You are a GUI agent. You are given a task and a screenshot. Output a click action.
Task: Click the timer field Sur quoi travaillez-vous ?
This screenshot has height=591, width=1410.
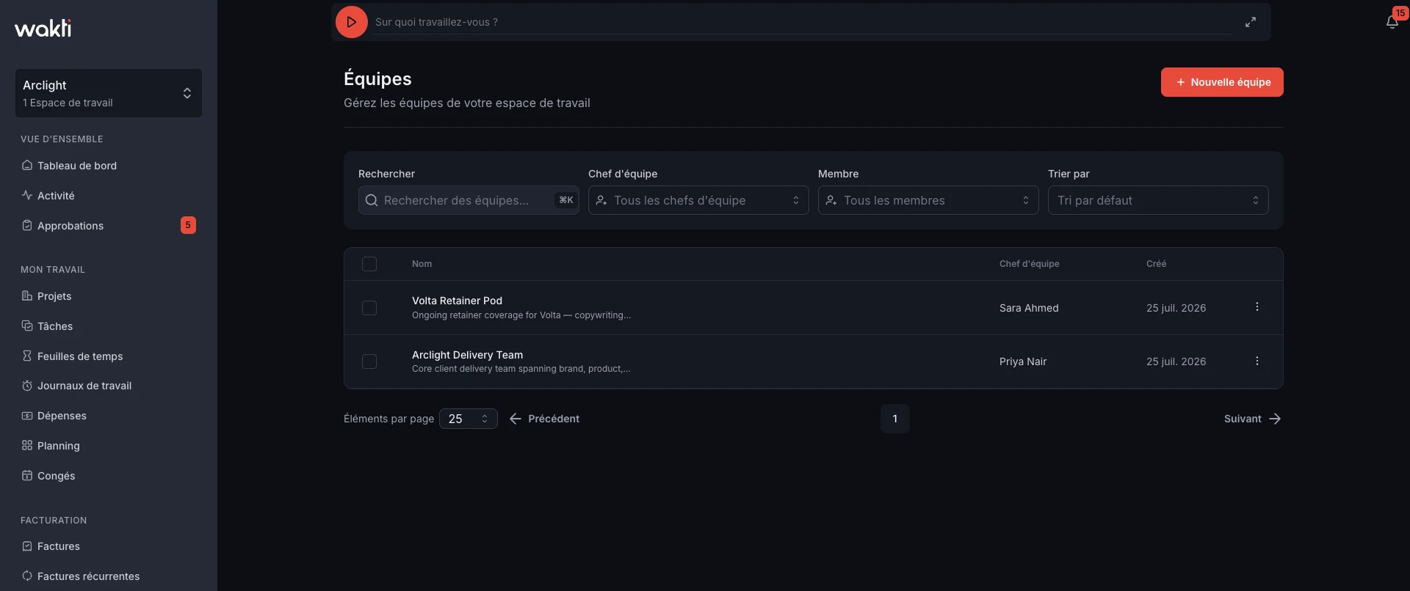[802, 22]
